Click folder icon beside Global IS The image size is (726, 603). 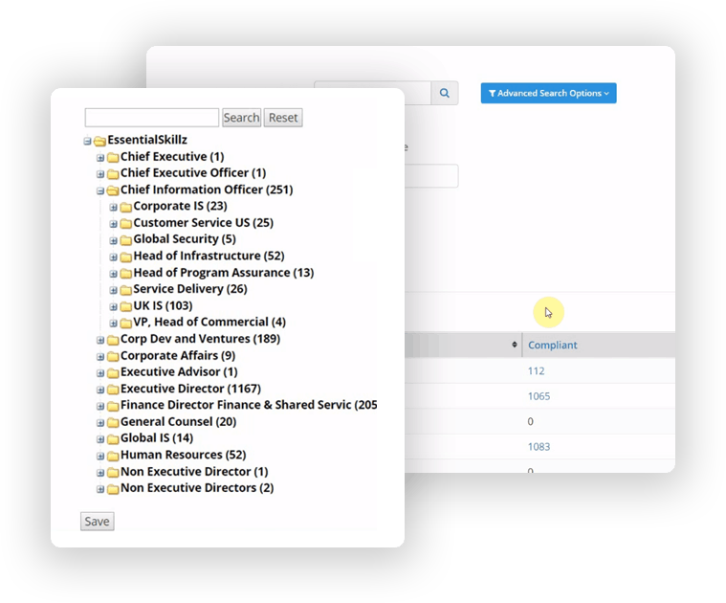(113, 439)
